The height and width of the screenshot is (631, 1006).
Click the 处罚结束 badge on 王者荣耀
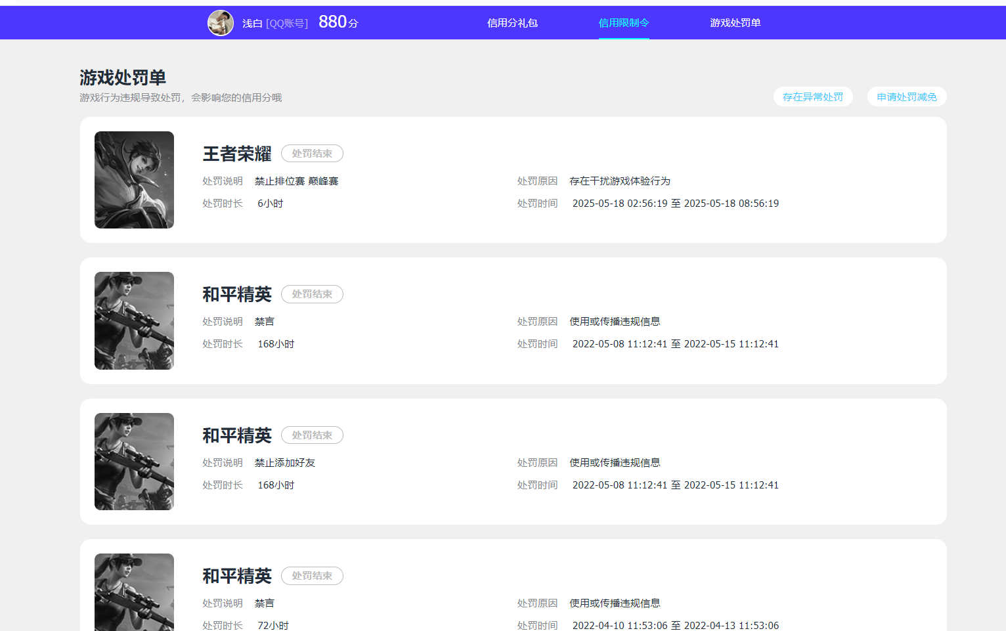(x=312, y=153)
